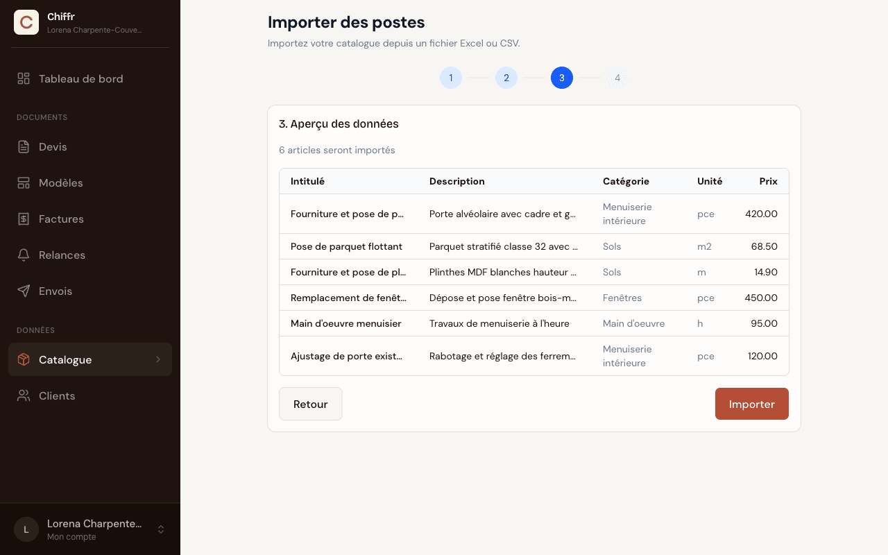888x555 pixels.
Task: Go to Envois page
Action: [x=90, y=291]
